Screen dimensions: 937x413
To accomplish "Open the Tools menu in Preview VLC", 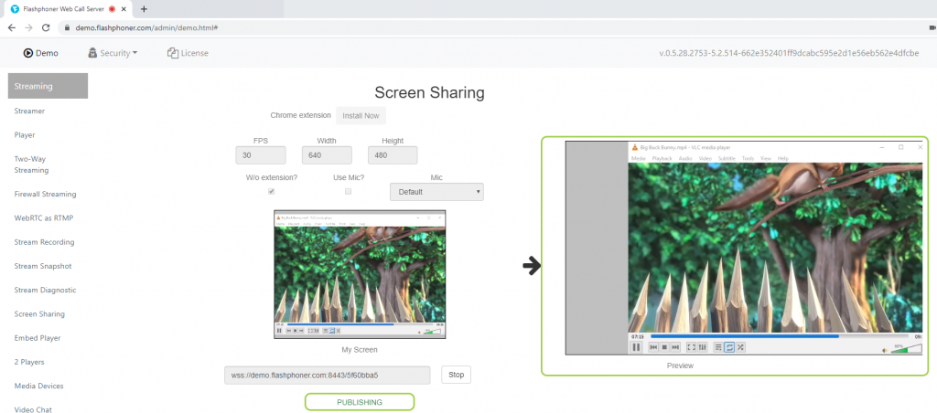I will 748,158.
